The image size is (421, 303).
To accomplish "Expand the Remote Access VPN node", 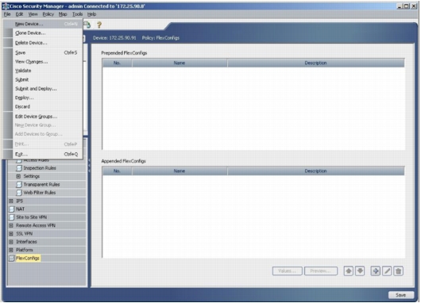I will [x=11, y=225].
